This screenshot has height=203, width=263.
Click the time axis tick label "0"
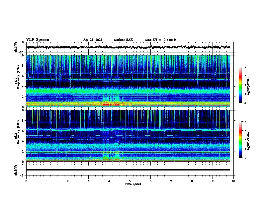tap(26, 181)
